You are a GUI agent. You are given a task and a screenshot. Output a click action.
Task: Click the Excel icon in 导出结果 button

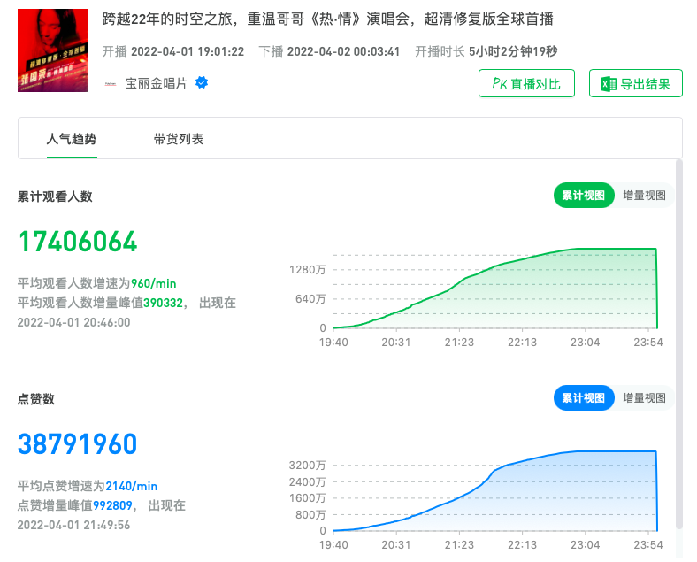click(x=608, y=84)
